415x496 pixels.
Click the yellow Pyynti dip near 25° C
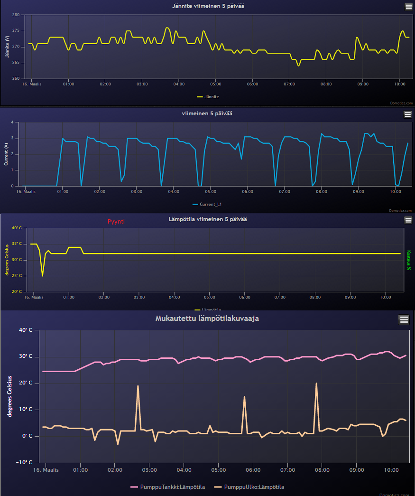pos(42,275)
